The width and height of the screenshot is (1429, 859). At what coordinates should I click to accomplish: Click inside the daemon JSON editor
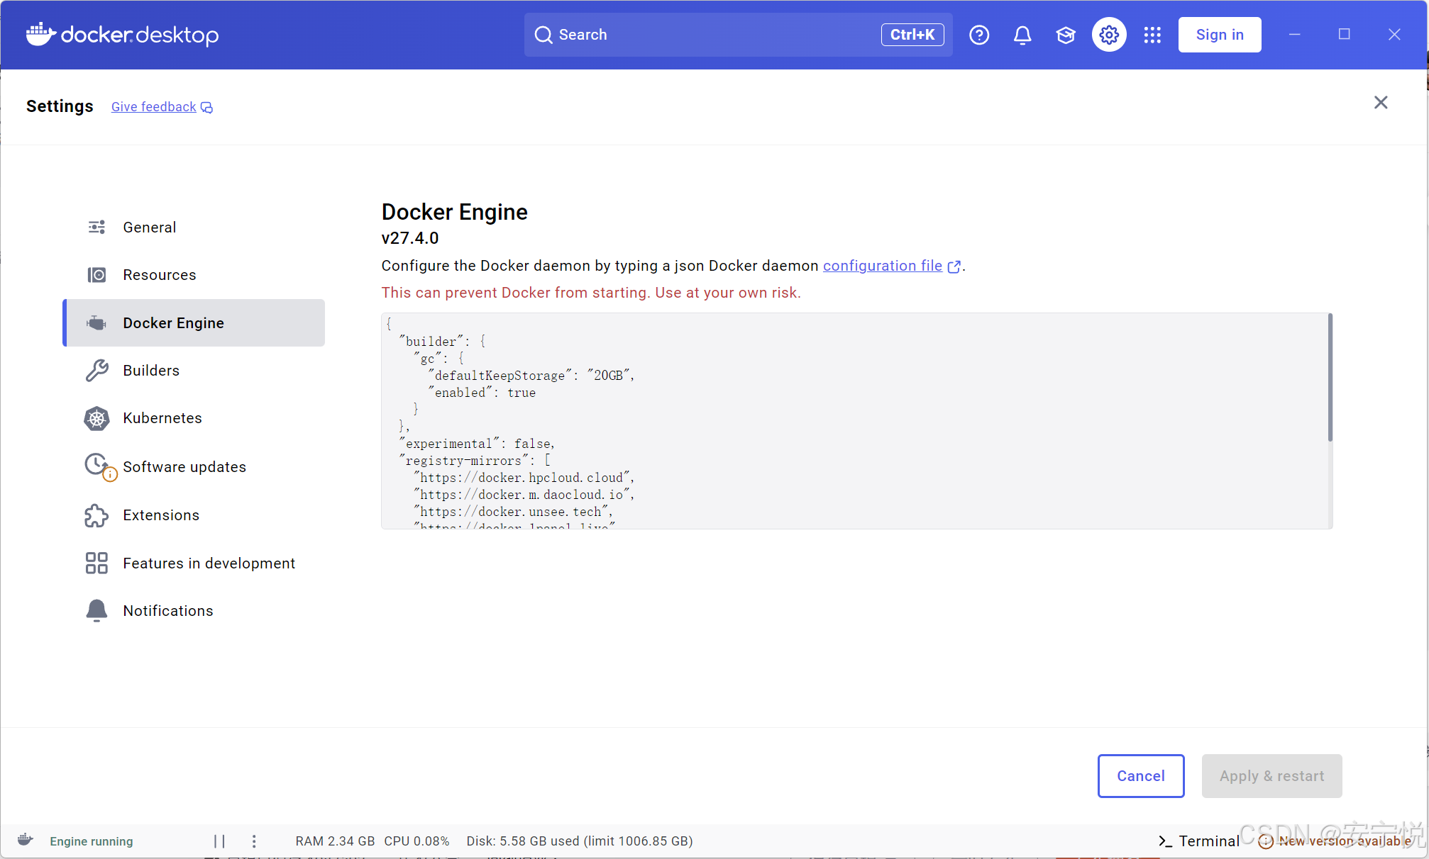click(x=855, y=421)
